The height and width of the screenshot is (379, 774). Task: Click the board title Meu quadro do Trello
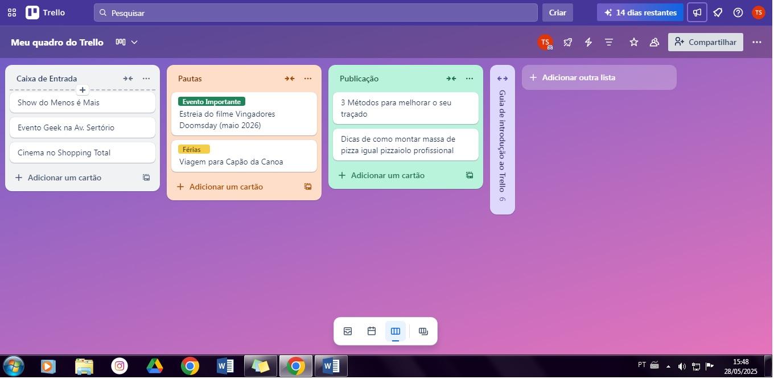point(57,42)
